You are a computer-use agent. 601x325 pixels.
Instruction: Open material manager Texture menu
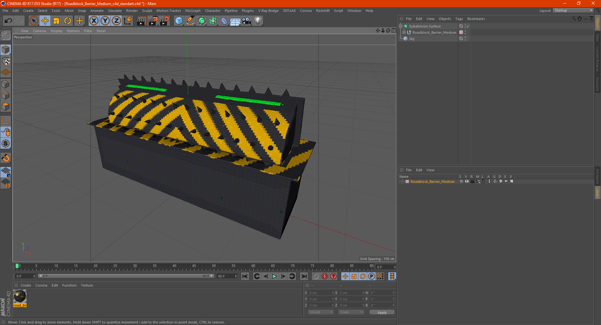(87, 285)
